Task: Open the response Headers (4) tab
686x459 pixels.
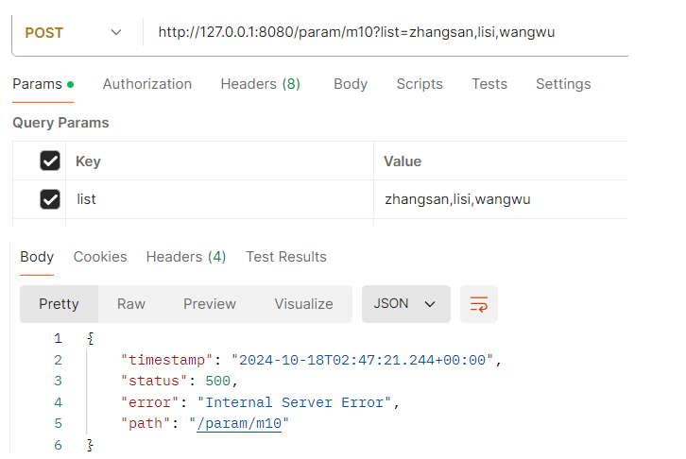Action: coord(186,257)
